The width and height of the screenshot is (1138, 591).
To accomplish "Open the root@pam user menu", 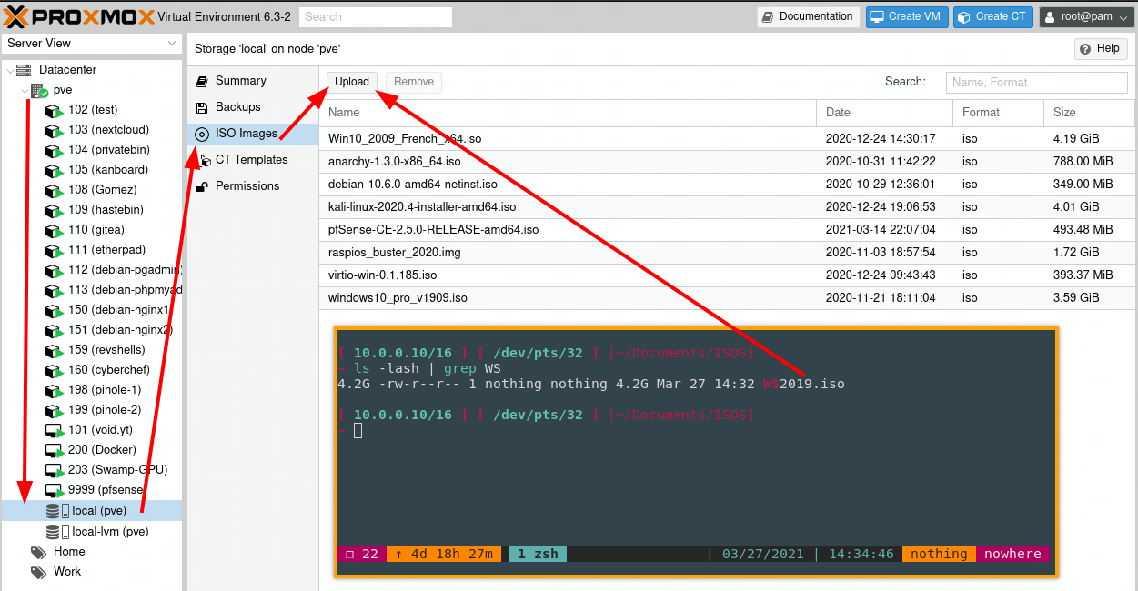I will (x=1087, y=16).
